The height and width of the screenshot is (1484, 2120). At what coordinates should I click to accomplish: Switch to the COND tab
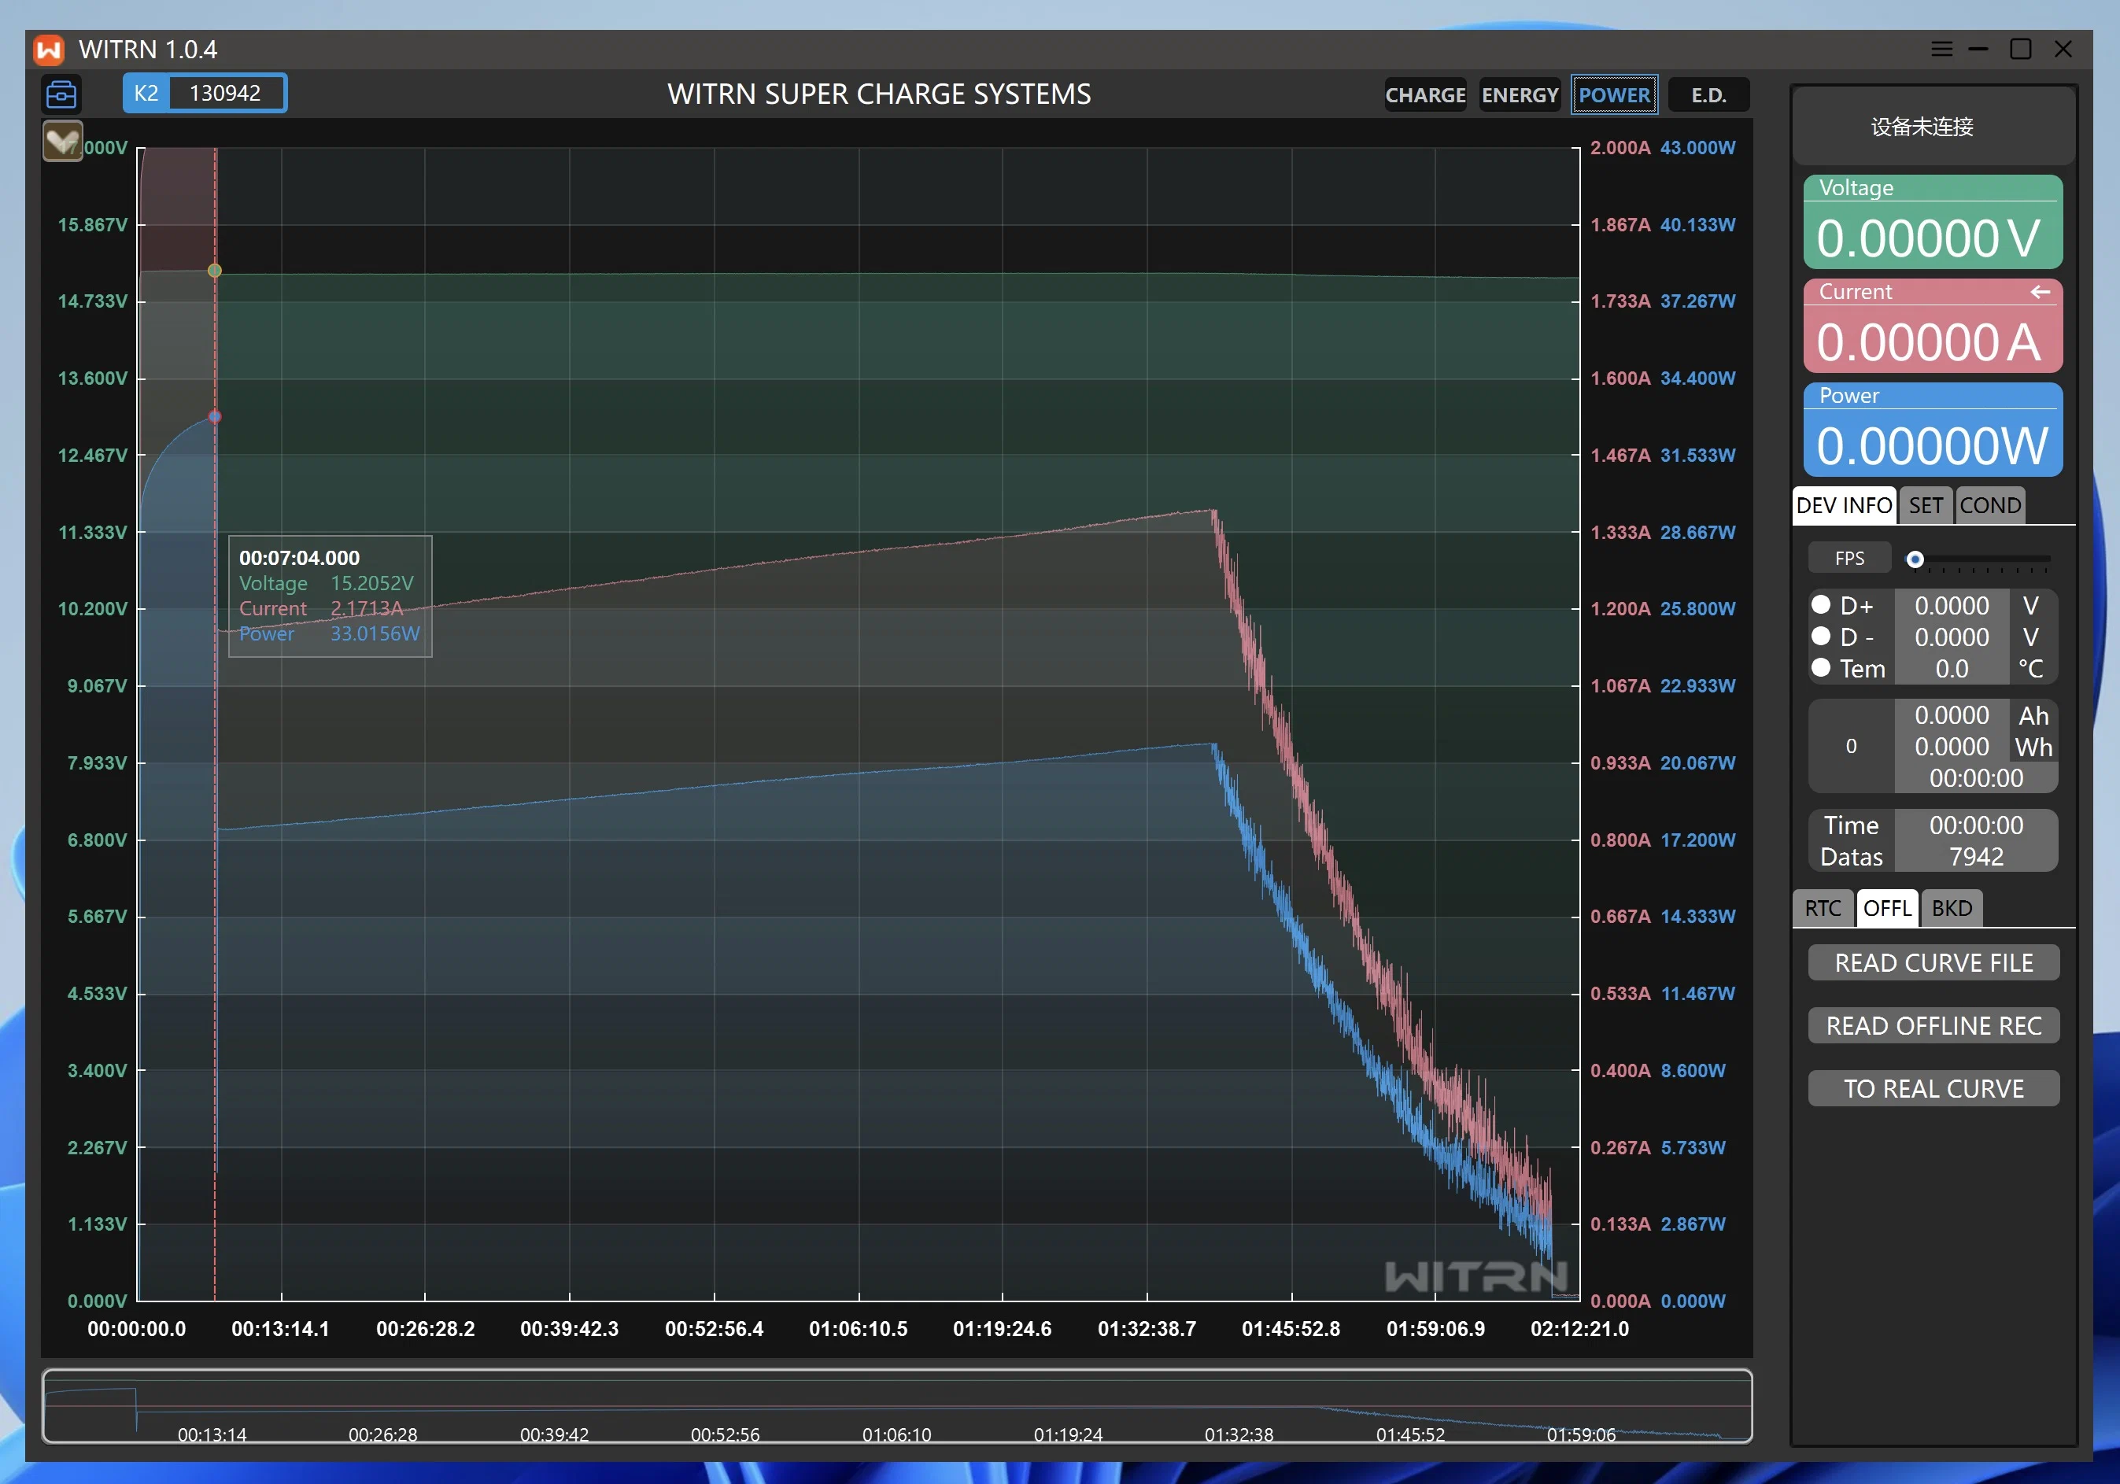click(1990, 505)
